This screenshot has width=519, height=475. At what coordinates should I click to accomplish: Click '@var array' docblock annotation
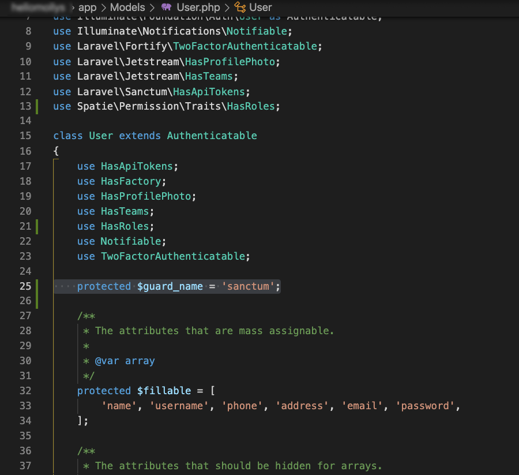tap(125, 361)
